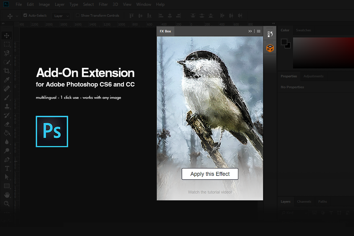Click Align top edges in options bar
Image resolution: width=354 pixels, height=236 pixels.
(132, 16)
